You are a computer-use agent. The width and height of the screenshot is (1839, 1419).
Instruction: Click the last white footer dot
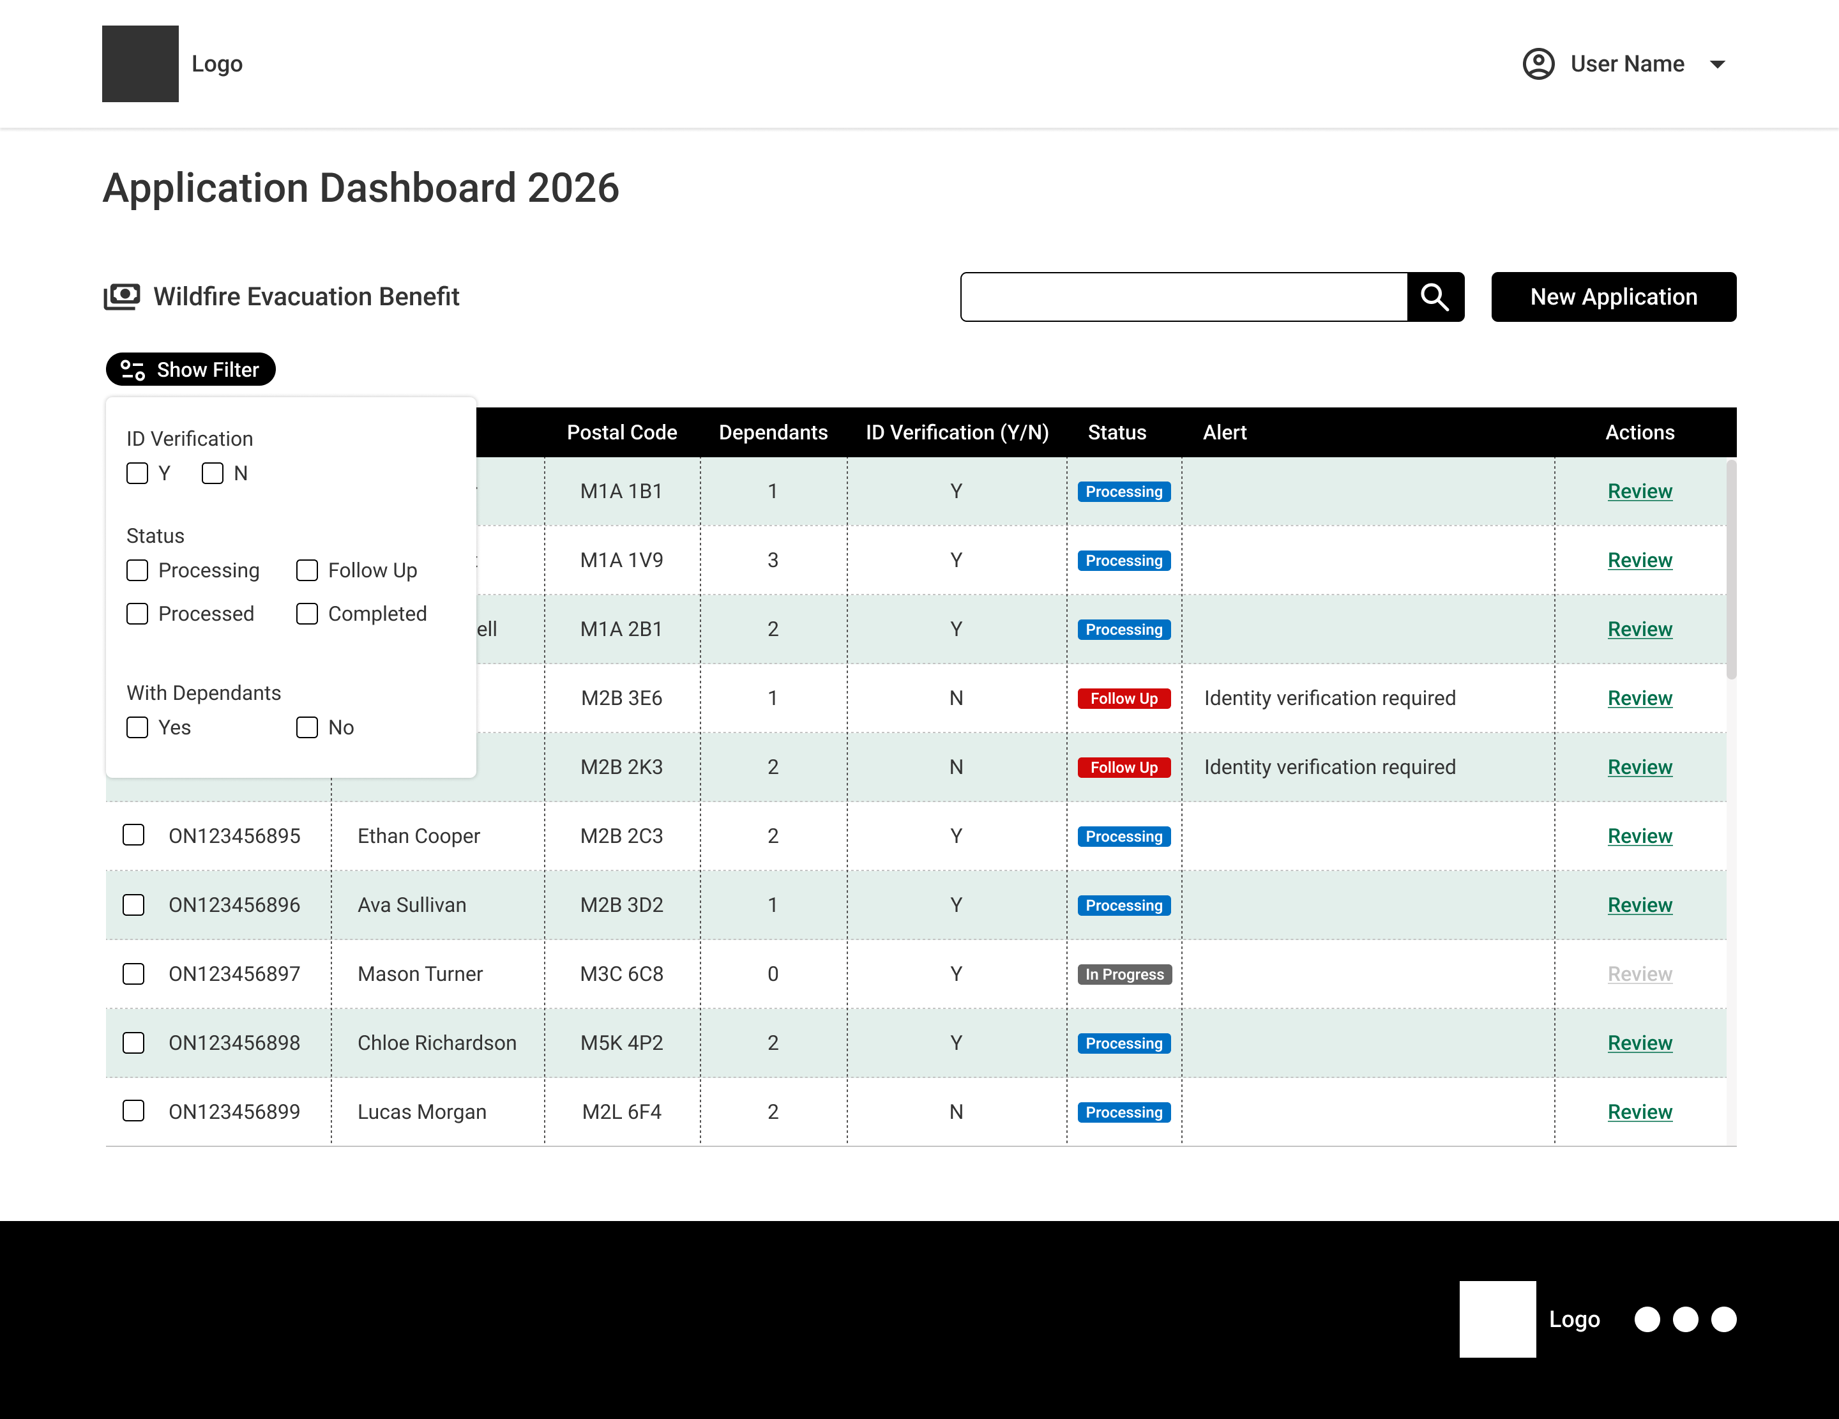point(1723,1319)
